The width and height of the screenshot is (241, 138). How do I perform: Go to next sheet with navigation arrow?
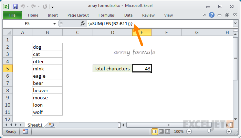[x=16, y=125]
